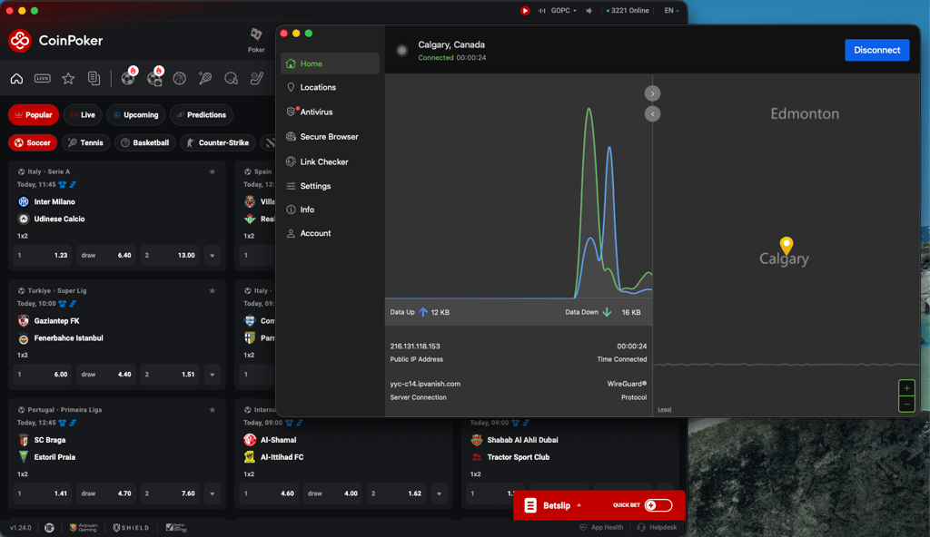Open favorites star icon in sports toolbar
This screenshot has width=930, height=537.
pos(68,78)
